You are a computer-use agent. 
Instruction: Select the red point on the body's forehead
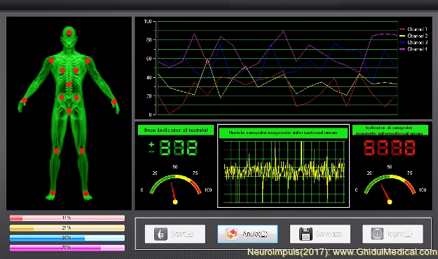69,32
